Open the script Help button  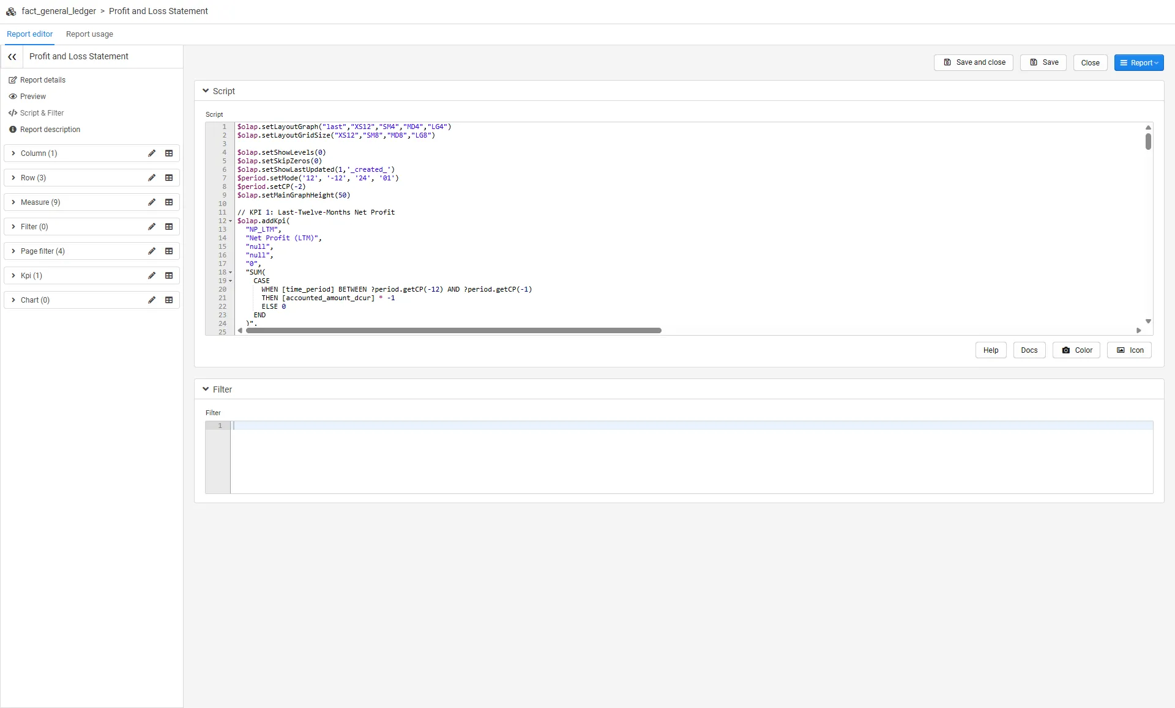[x=991, y=350]
